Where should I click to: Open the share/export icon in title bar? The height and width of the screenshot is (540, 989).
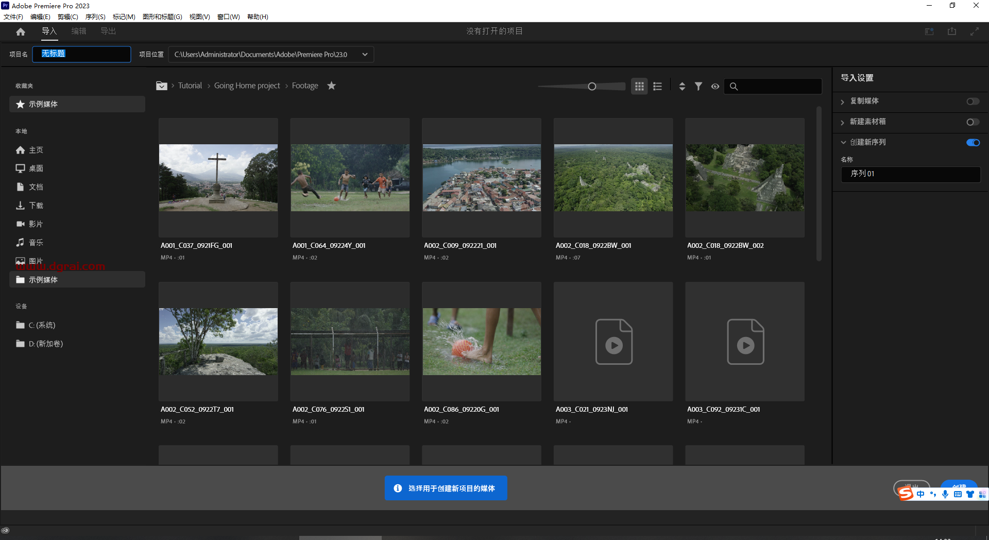[951, 31]
